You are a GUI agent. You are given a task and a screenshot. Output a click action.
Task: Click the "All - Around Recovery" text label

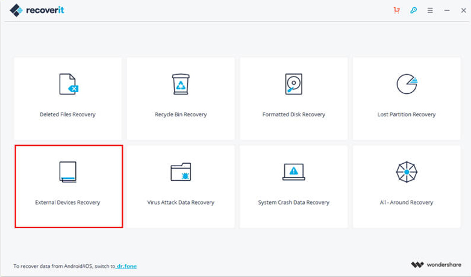click(407, 202)
